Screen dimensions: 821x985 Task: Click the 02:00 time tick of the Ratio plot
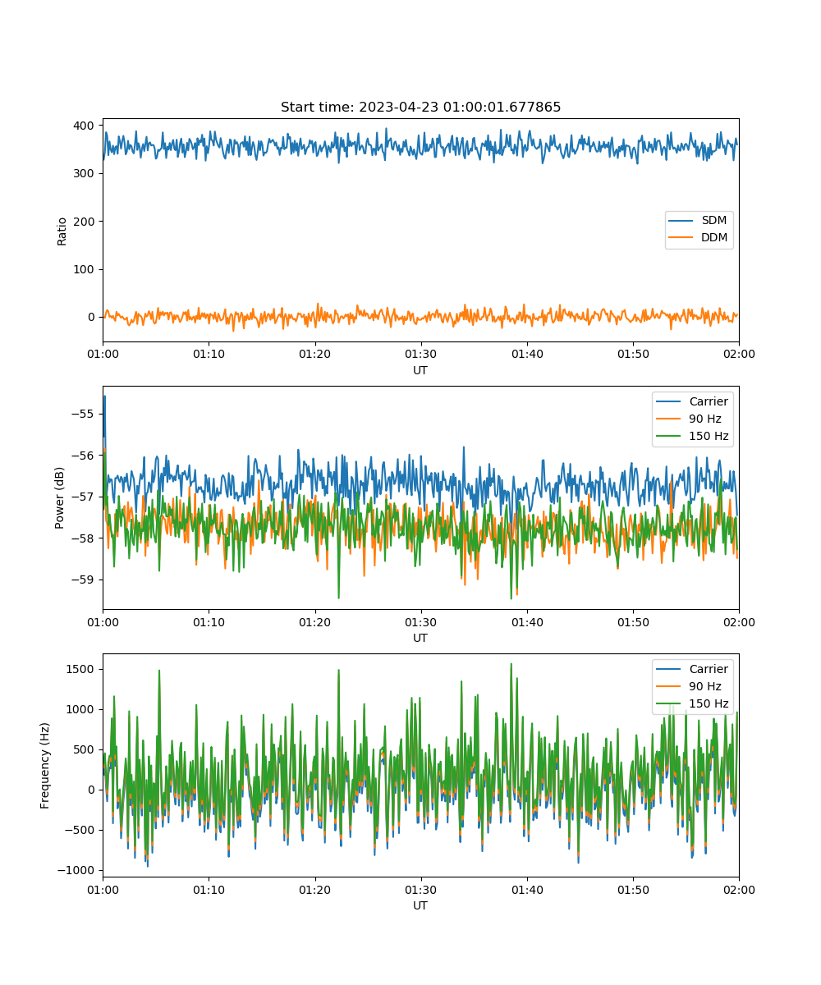738,354
